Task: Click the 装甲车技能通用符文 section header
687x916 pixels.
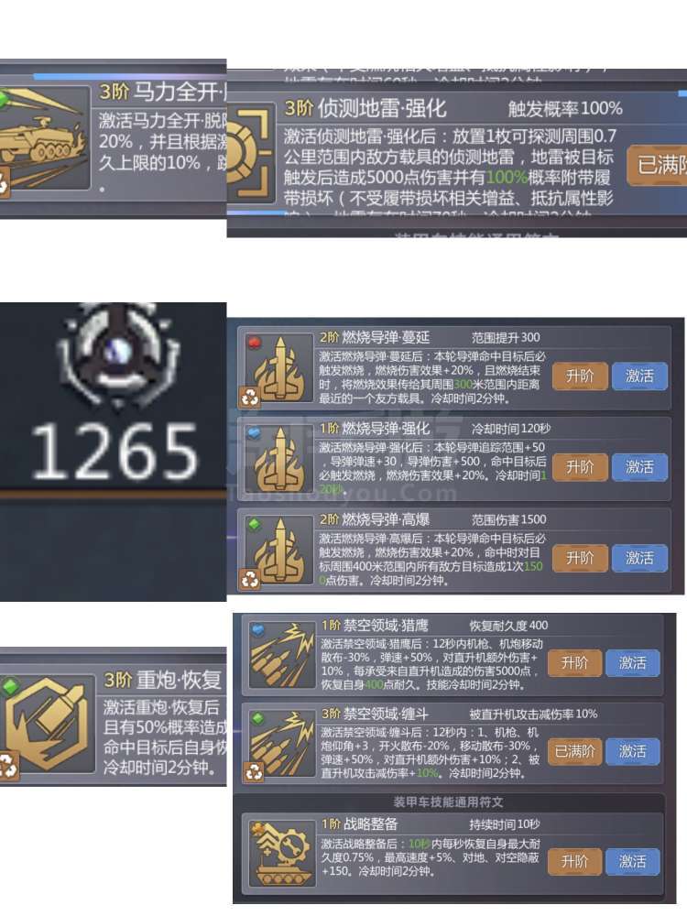Action: tap(448, 802)
